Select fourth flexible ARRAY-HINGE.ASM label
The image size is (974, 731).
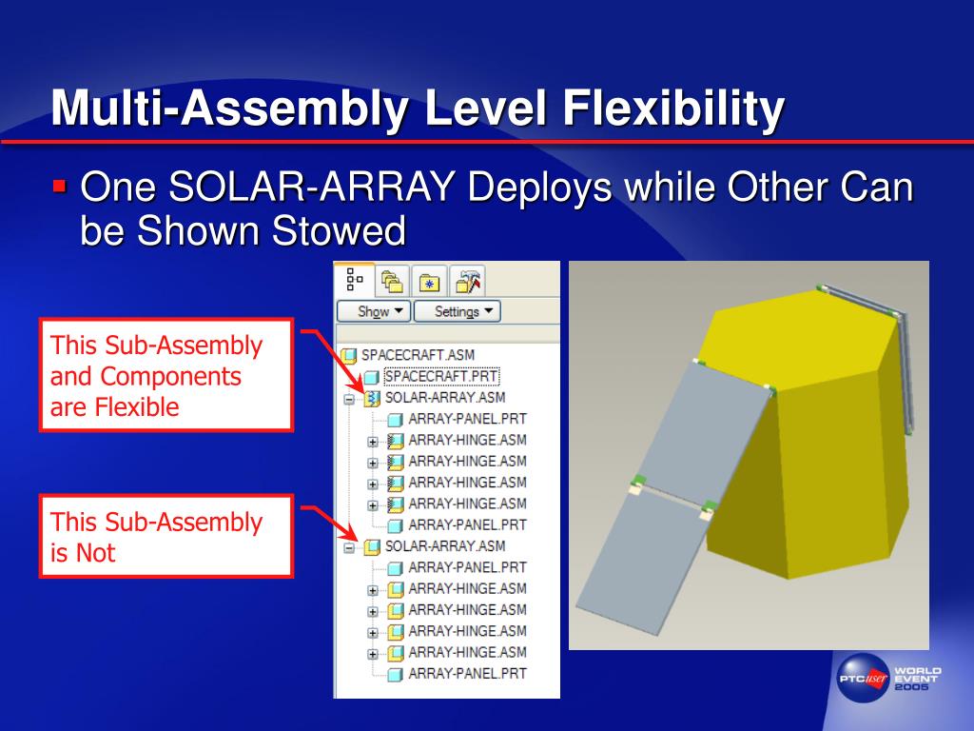467,504
